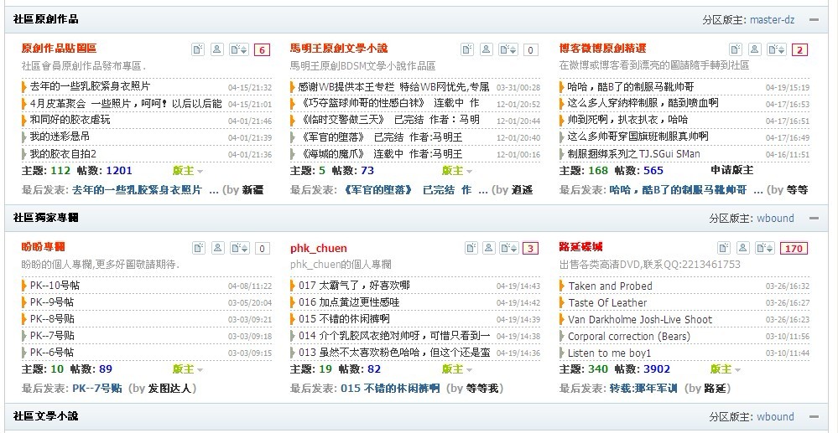Open last poster 等等我 profile
838x433 pixels.
coord(482,388)
